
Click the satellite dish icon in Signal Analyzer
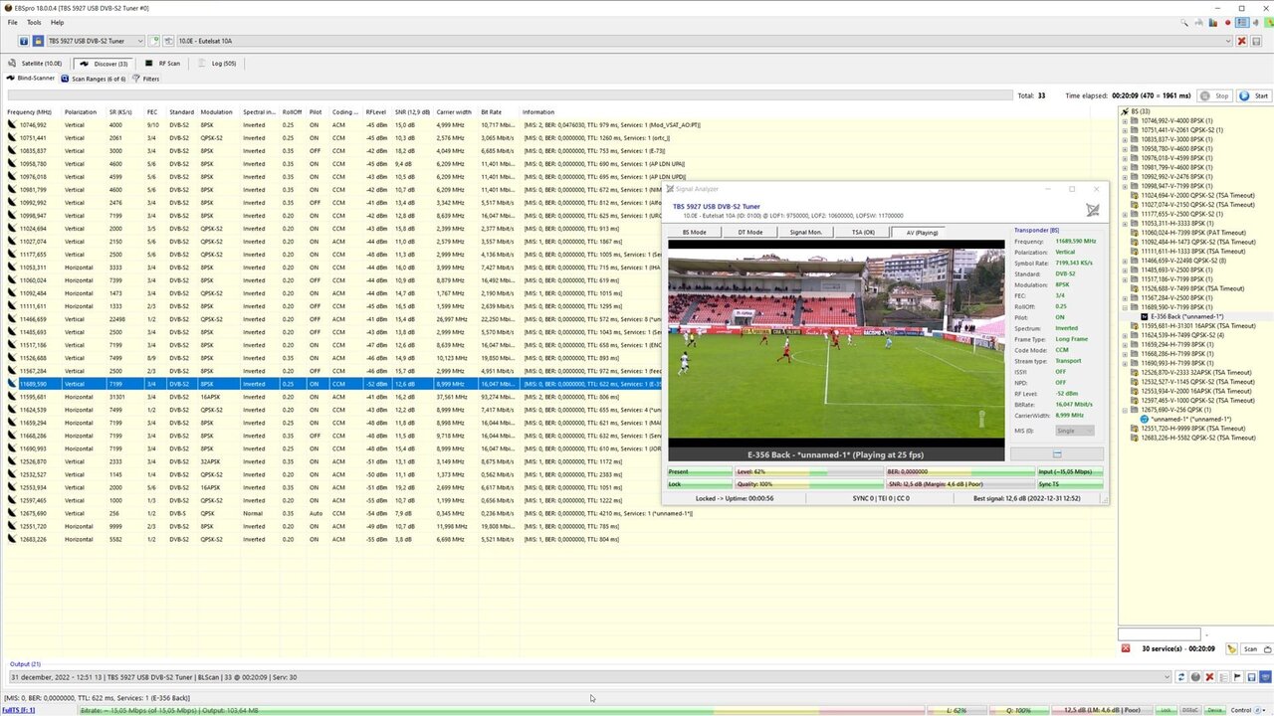pyautogui.click(x=1092, y=210)
